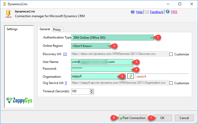Click the 'Timeout (Seconds):' label
Screen dimensions: 198x124
point(56,91)
